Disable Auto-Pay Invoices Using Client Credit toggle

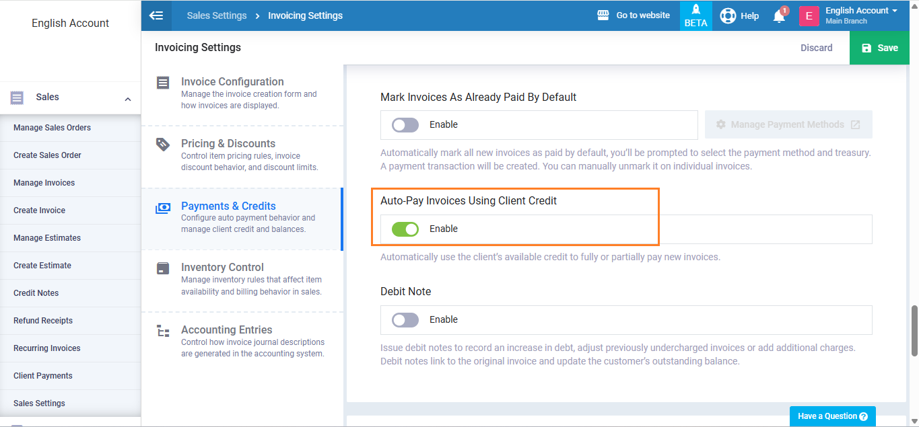coord(405,229)
